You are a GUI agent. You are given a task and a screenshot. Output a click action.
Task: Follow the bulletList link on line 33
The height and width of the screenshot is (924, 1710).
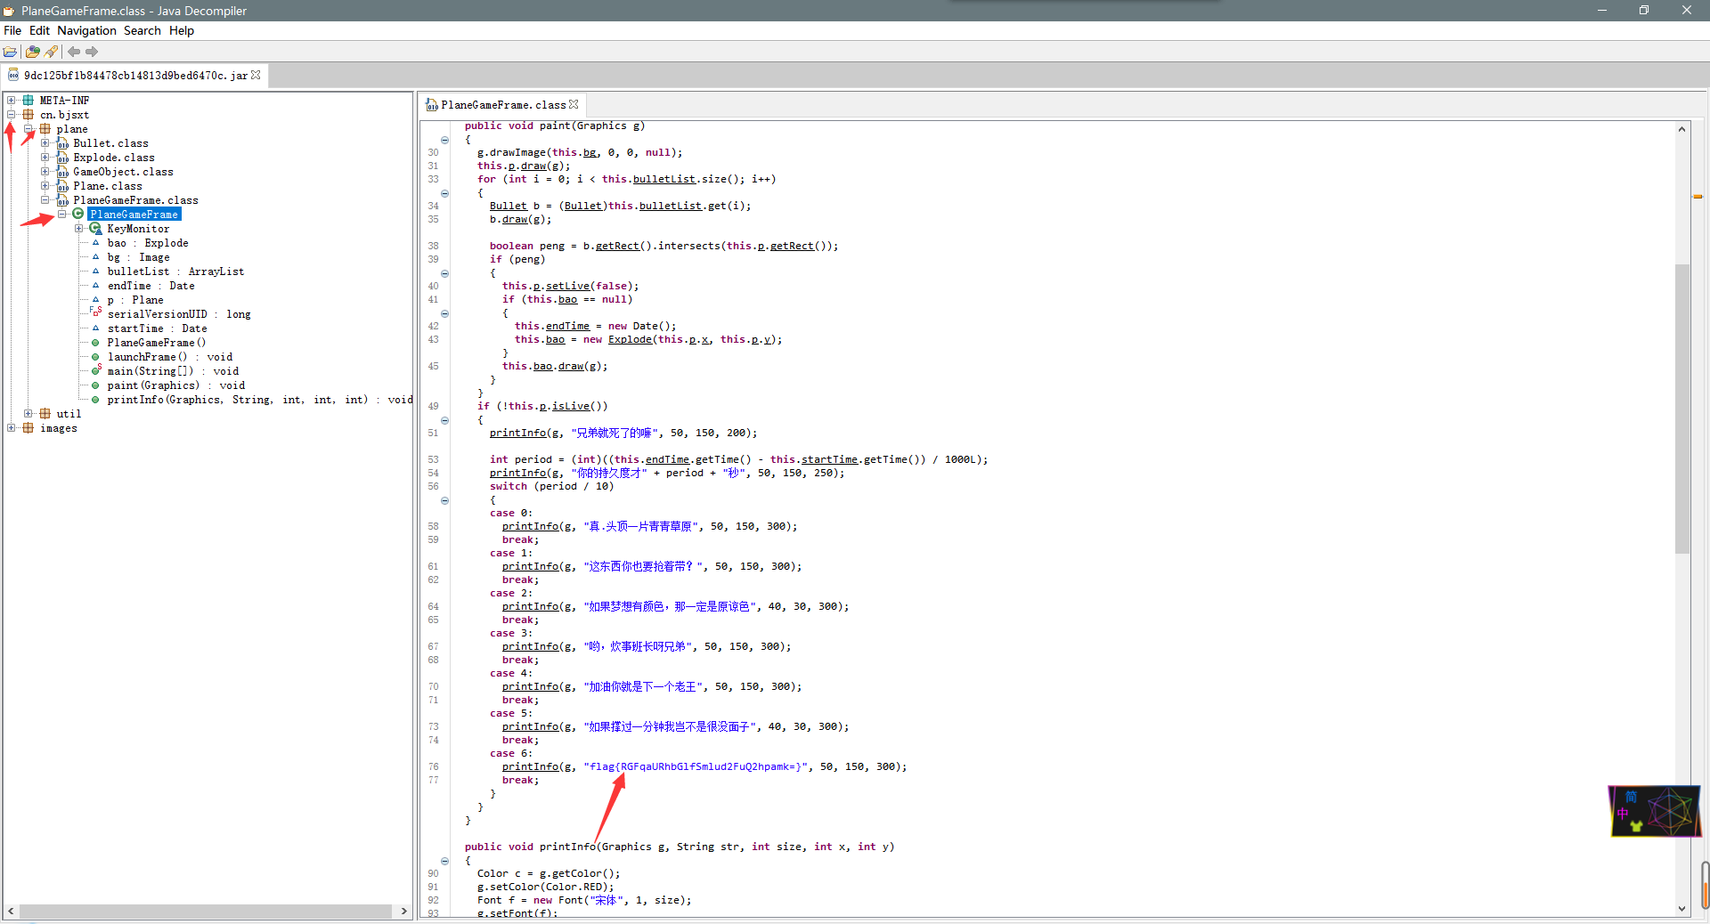pos(664,179)
